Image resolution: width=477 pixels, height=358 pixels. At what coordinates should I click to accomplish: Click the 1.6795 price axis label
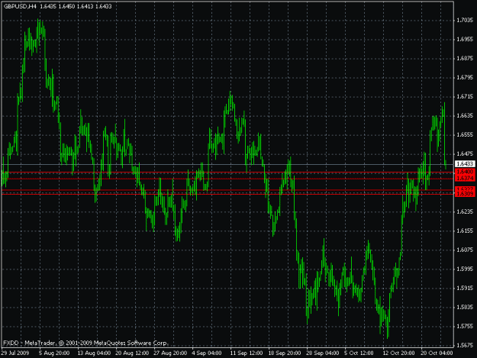465,78
